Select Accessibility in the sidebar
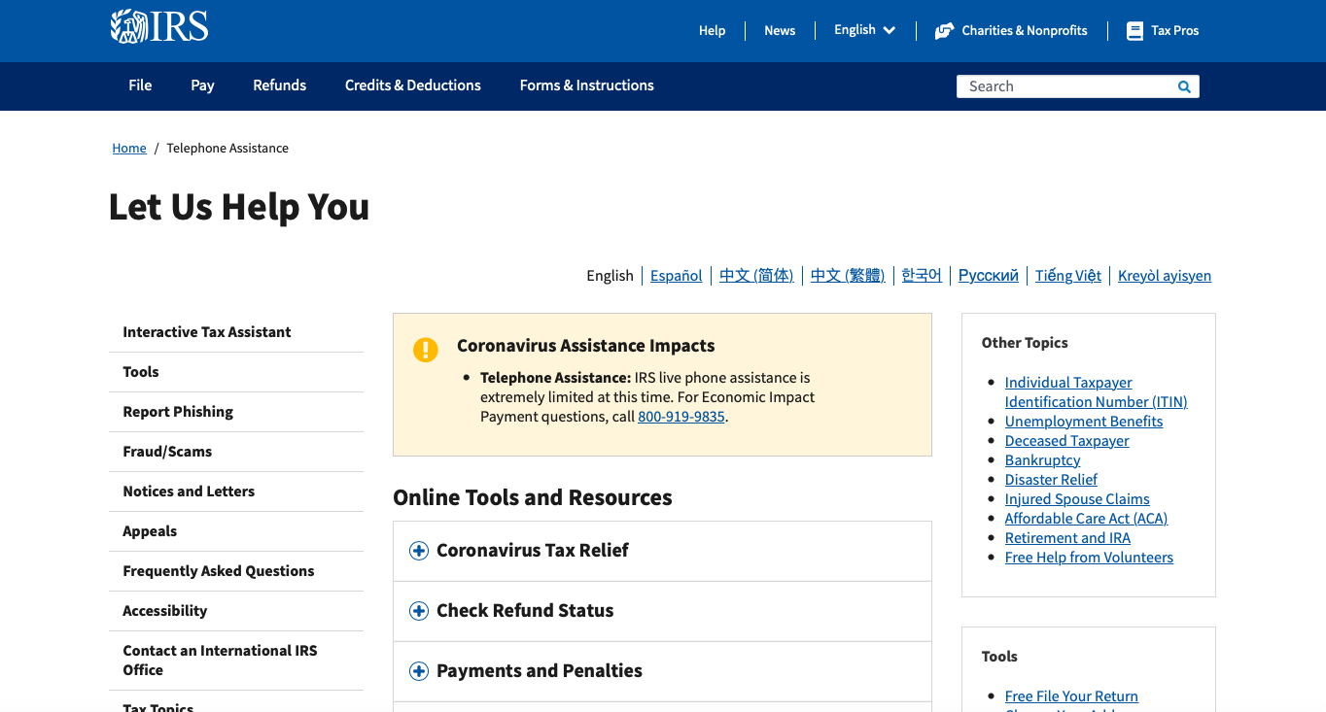 tap(165, 611)
